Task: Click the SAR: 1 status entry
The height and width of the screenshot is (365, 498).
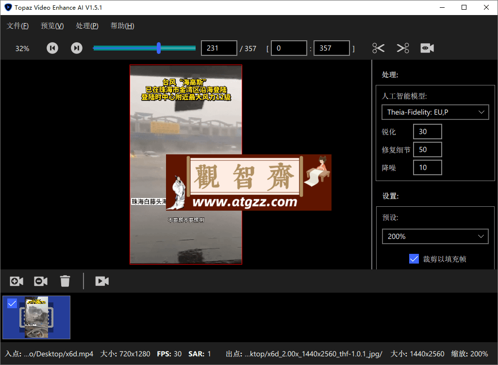Action: [x=199, y=354]
